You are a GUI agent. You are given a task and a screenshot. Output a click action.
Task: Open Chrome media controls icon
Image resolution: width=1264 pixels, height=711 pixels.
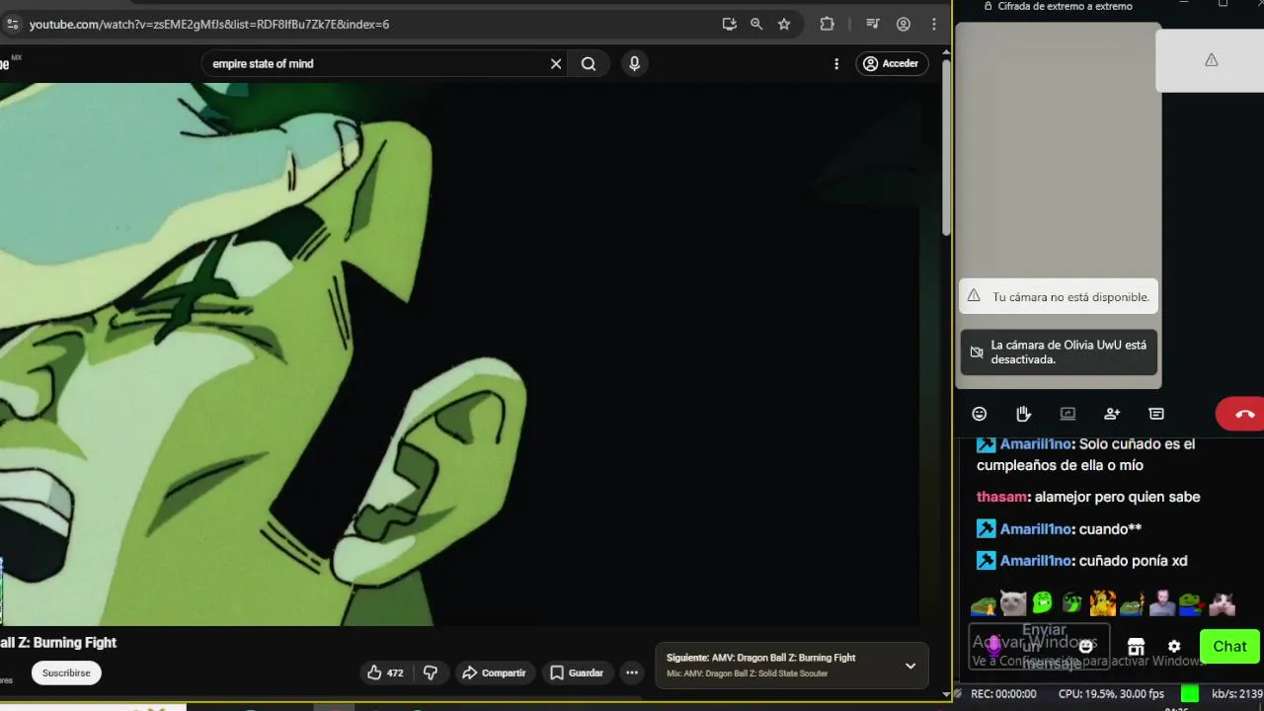(873, 24)
